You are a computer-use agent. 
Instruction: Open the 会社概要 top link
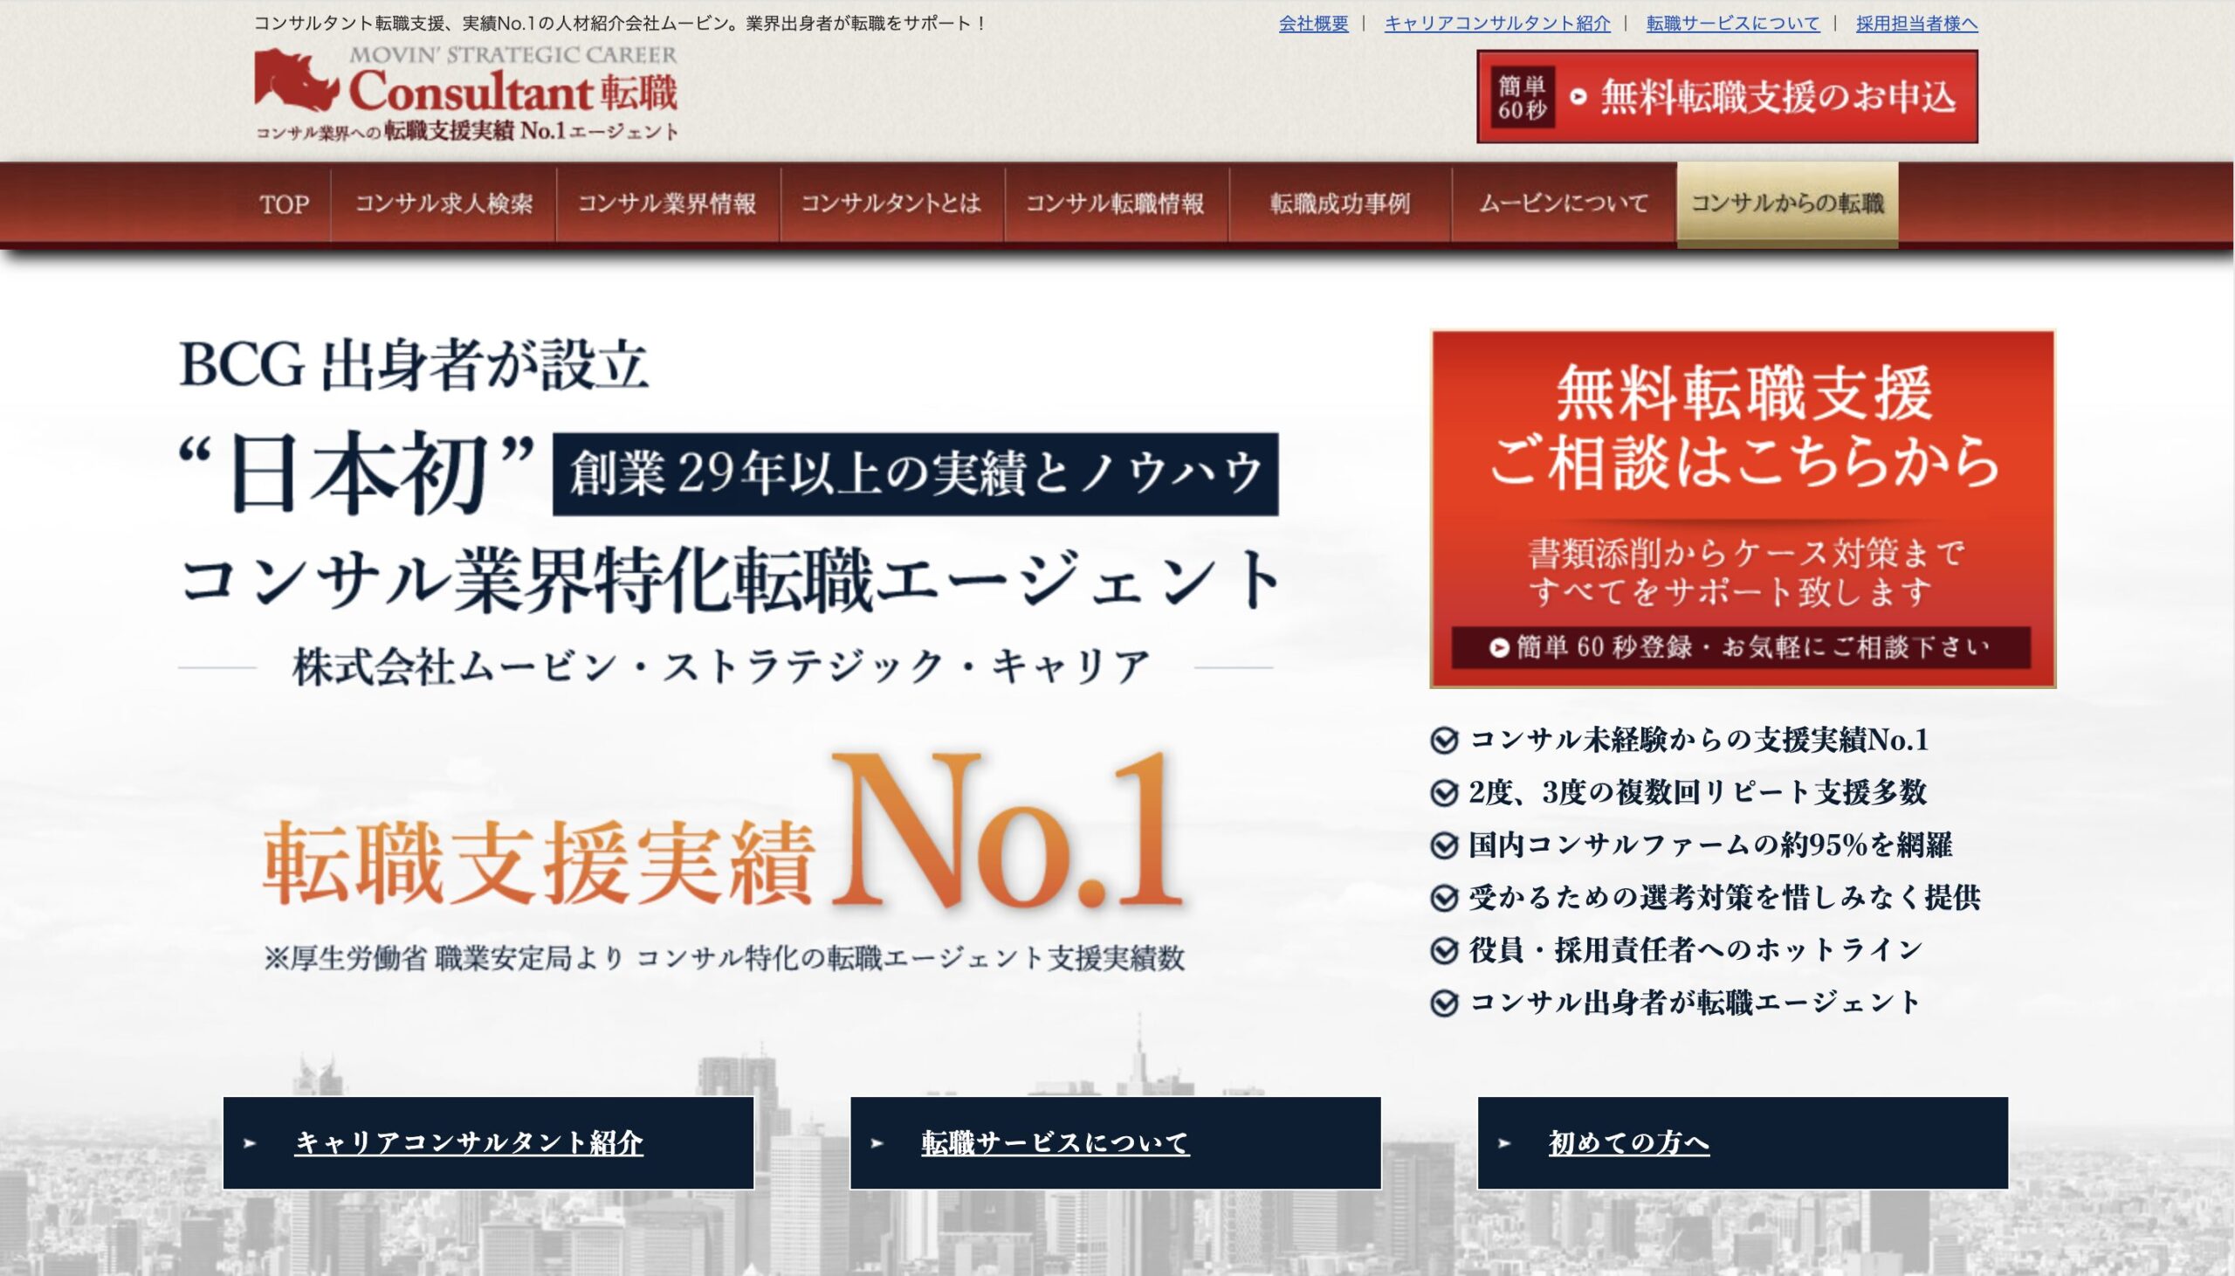tap(1313, 24)
